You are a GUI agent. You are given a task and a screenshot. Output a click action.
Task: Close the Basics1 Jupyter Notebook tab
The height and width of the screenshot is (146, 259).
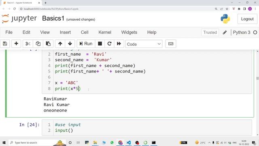click(x=39, y=3)
